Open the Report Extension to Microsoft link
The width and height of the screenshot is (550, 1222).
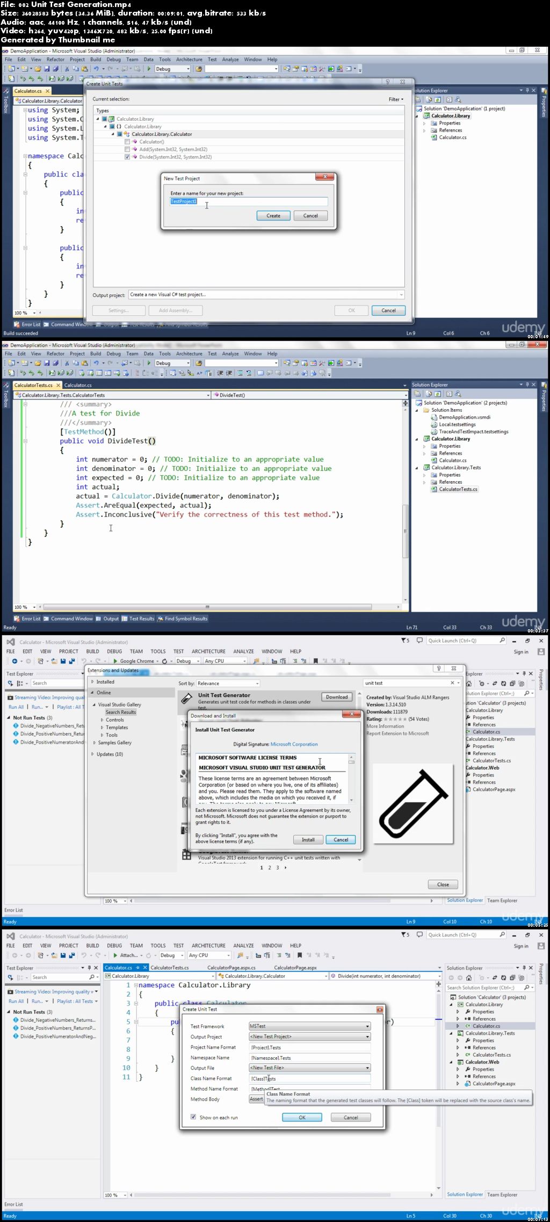pos(397,733)
